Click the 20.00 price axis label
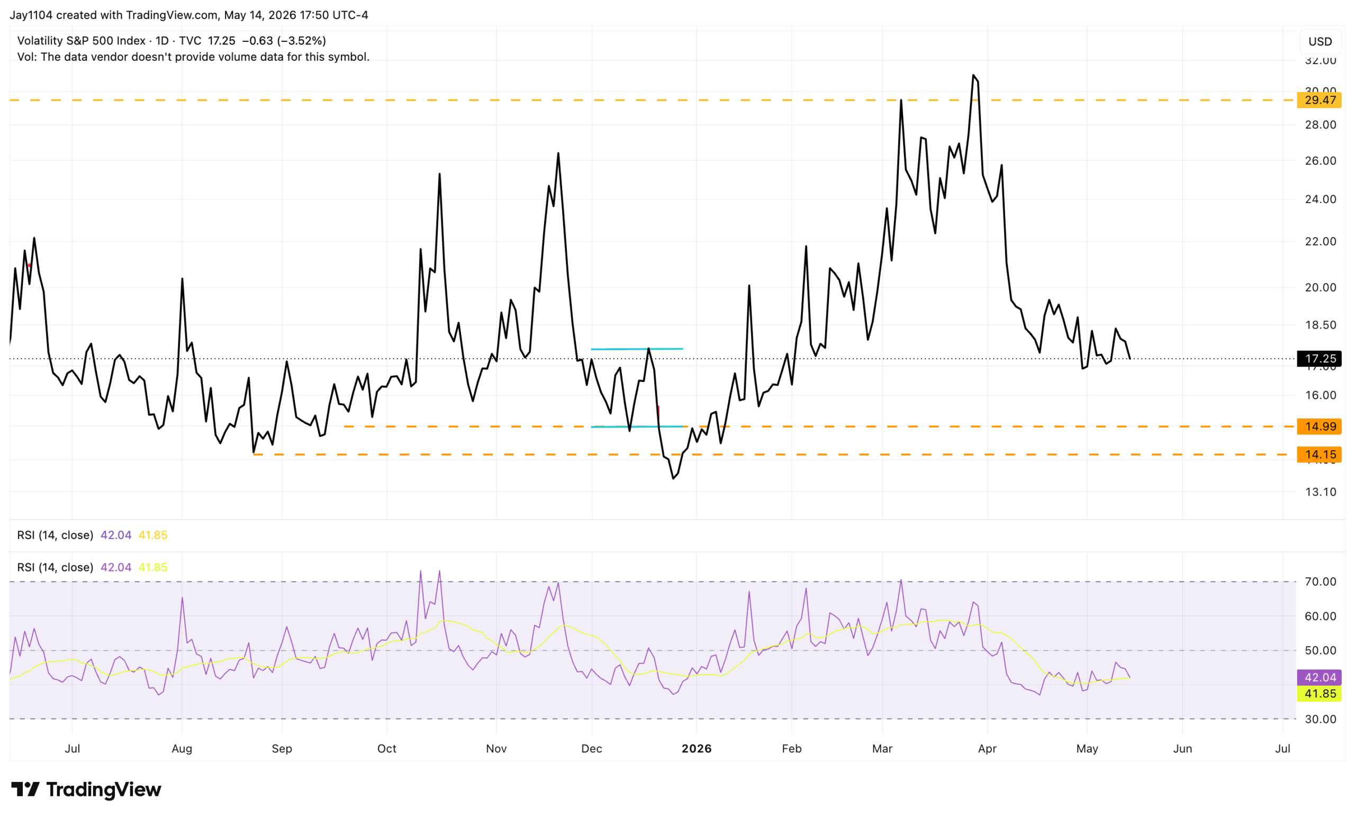This screenshot has width=1355, height=818. (x=1321, y=287)
